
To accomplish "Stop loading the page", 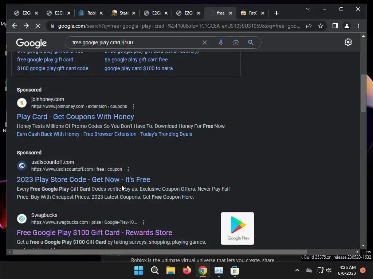I will click(x=38, y=26).
